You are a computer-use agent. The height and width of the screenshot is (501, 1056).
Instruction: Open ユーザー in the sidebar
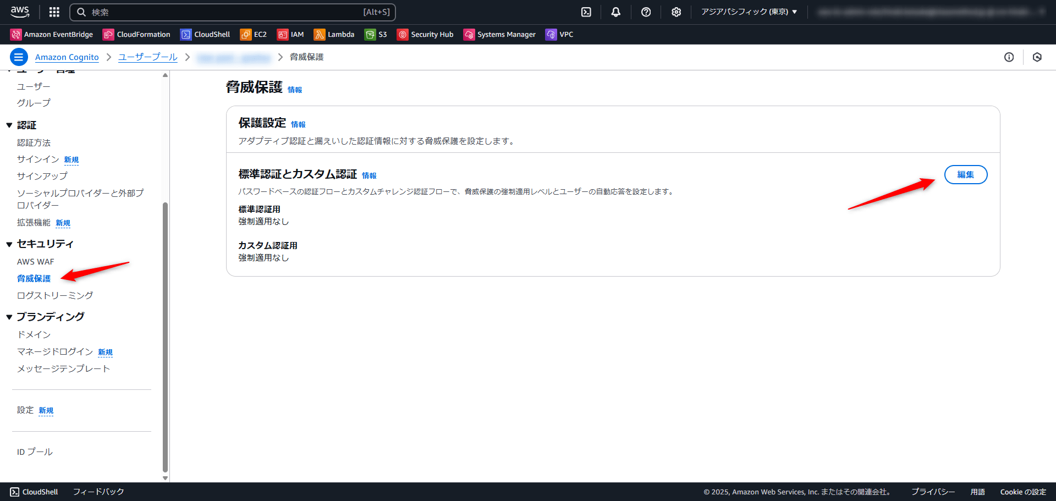pos(34,86)
